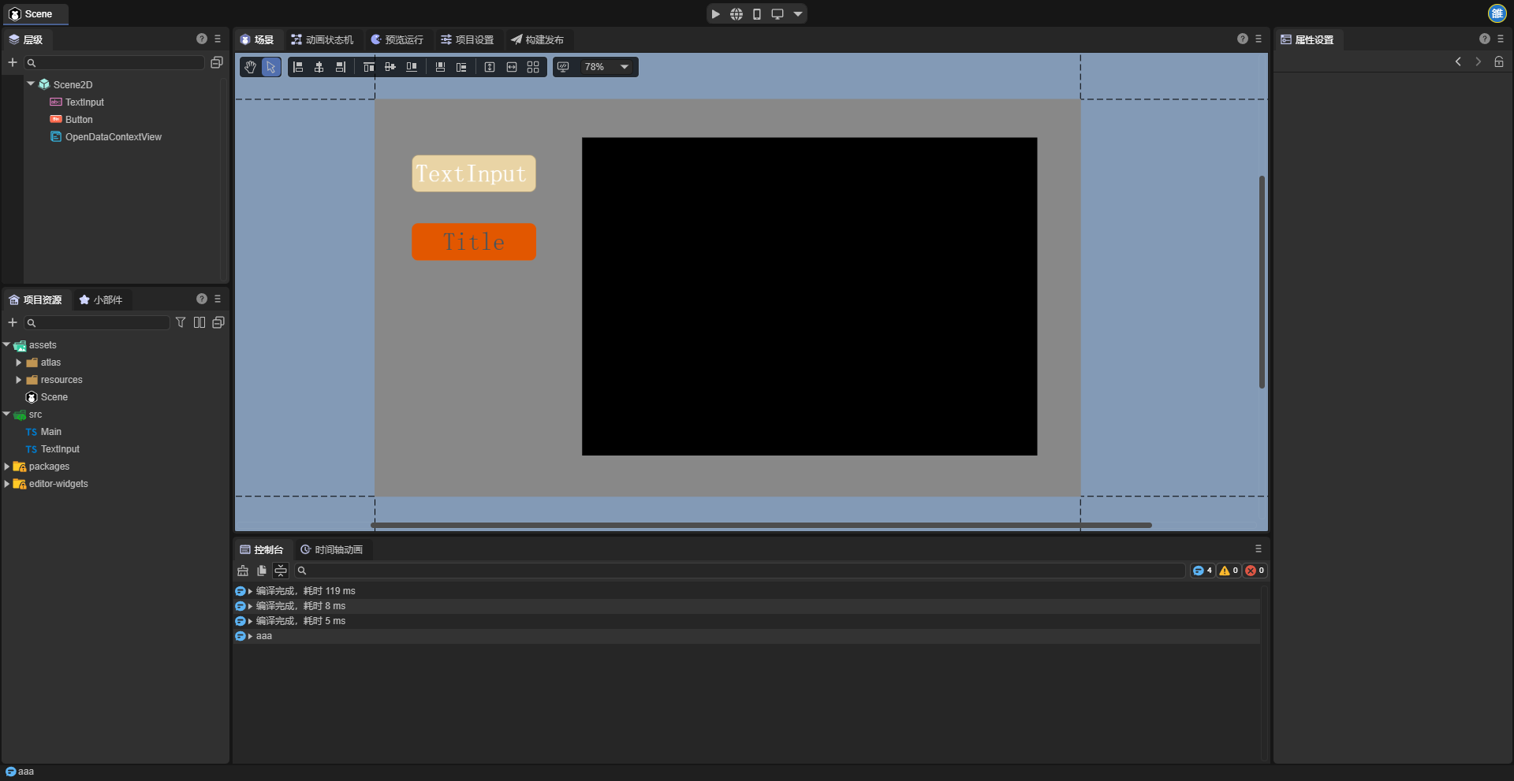Toggle the error message filter in console
Screen dimensions: 1514x781
(x=1254, y=571)
